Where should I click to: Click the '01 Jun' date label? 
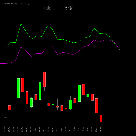click(x=26, y=129)
